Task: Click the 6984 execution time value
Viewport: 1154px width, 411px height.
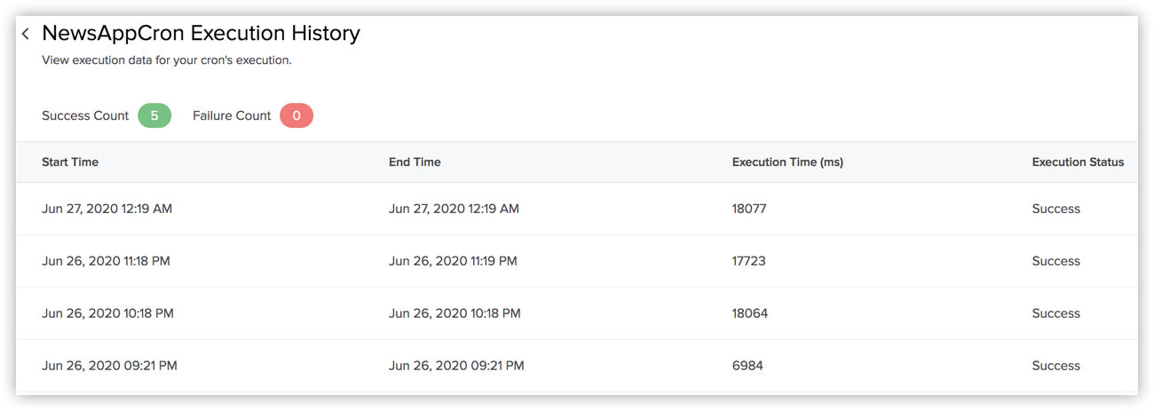Action: click(747, 366)
